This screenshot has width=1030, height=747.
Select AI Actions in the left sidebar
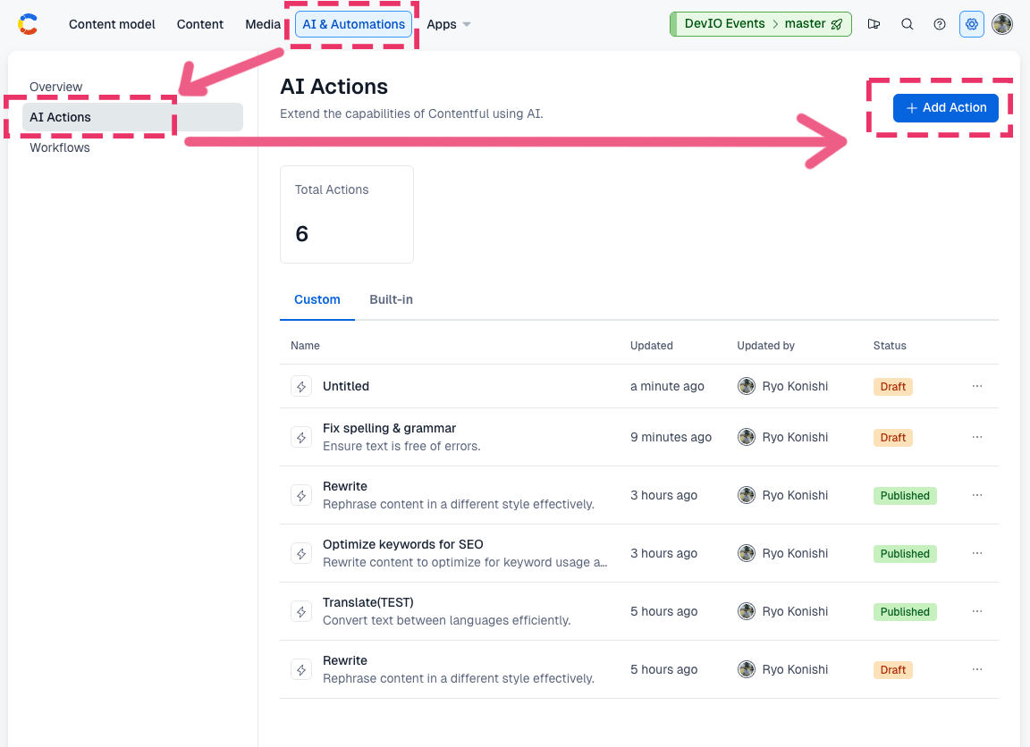(x=132, y=117)
